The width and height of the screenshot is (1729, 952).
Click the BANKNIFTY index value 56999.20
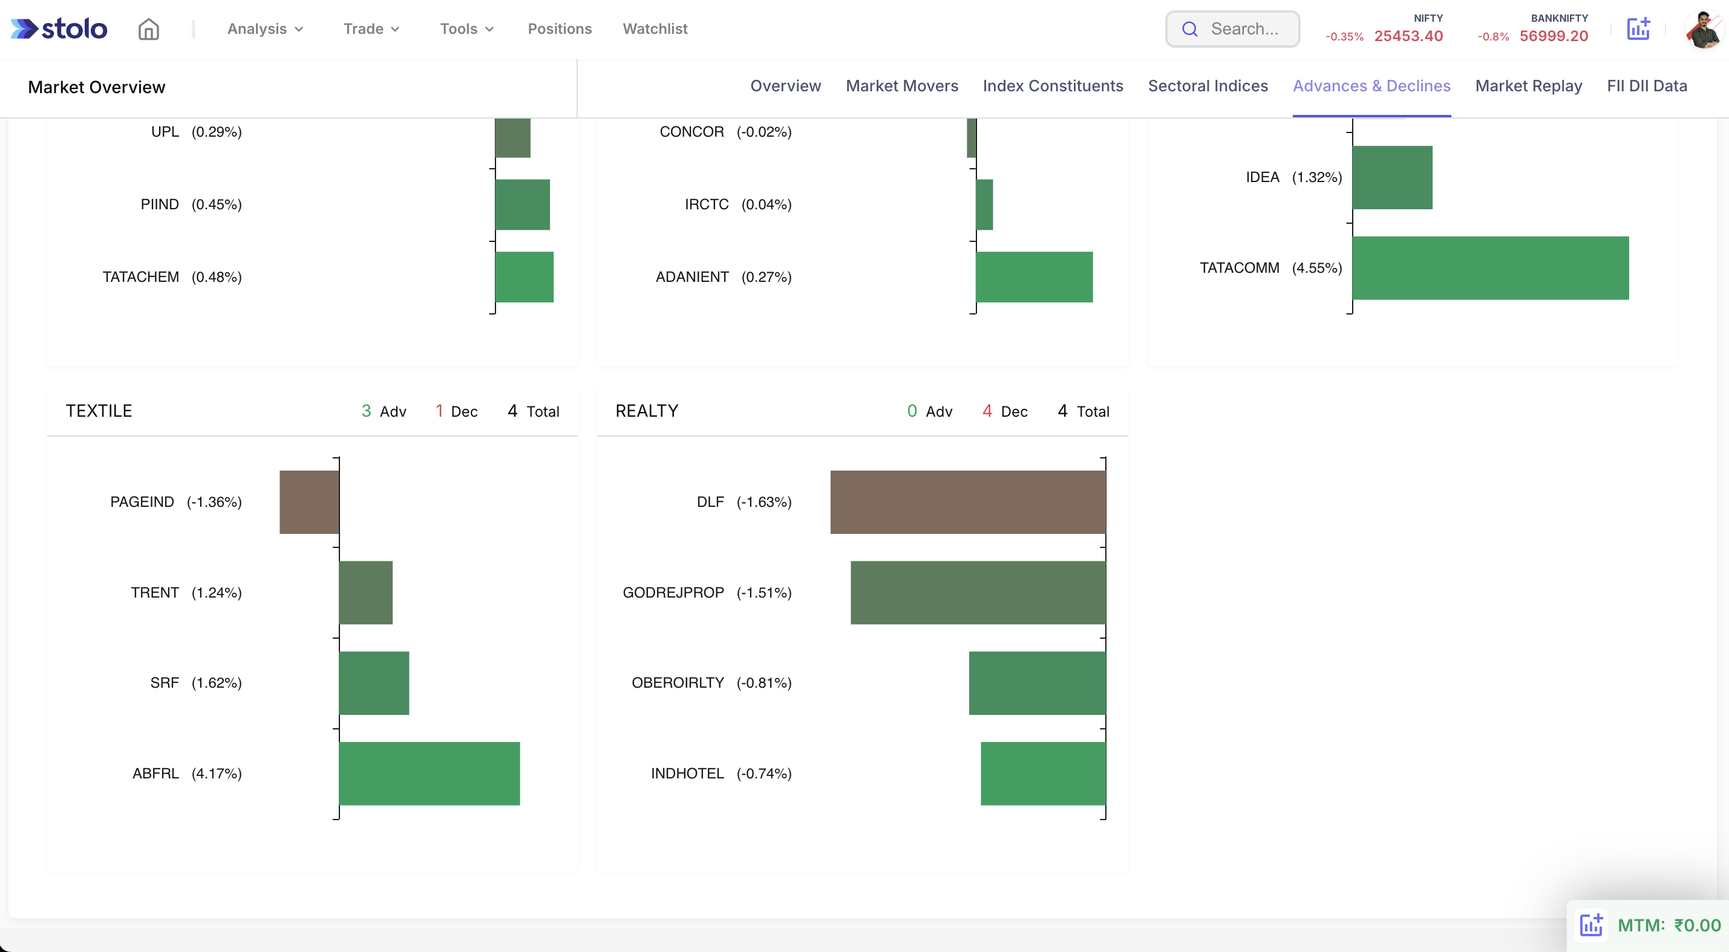click(x=1554, y=36)
